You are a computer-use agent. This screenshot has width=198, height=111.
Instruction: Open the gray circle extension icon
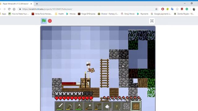pyautogui.click(x=177, y=9)
